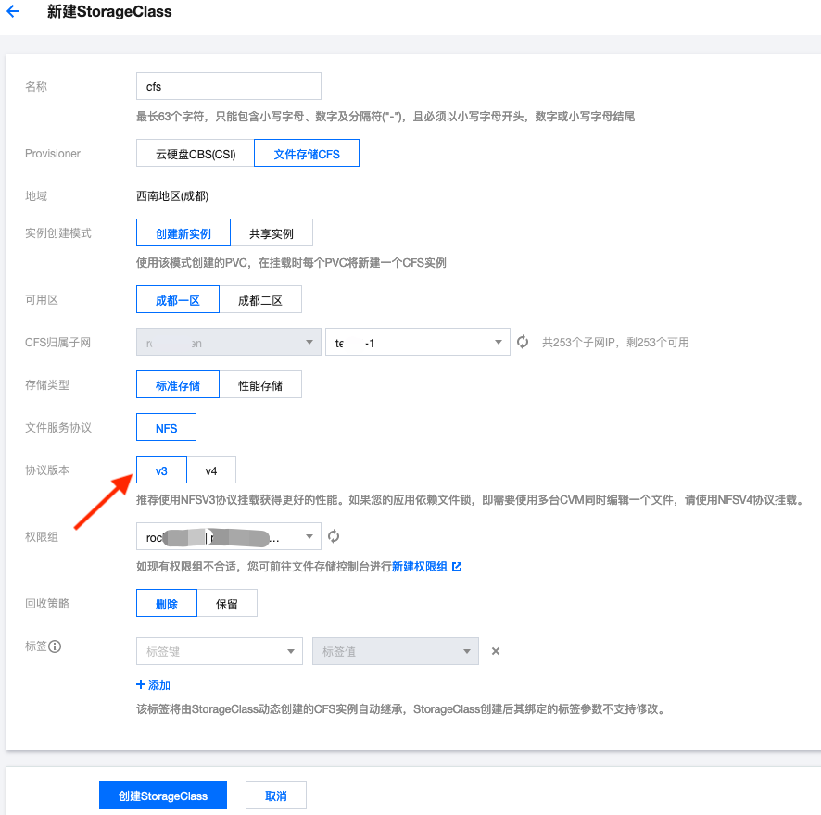Click the back arrow to exit StorageClass creation
This screenshot has width=821, height=815.
(x=12, y=12)
